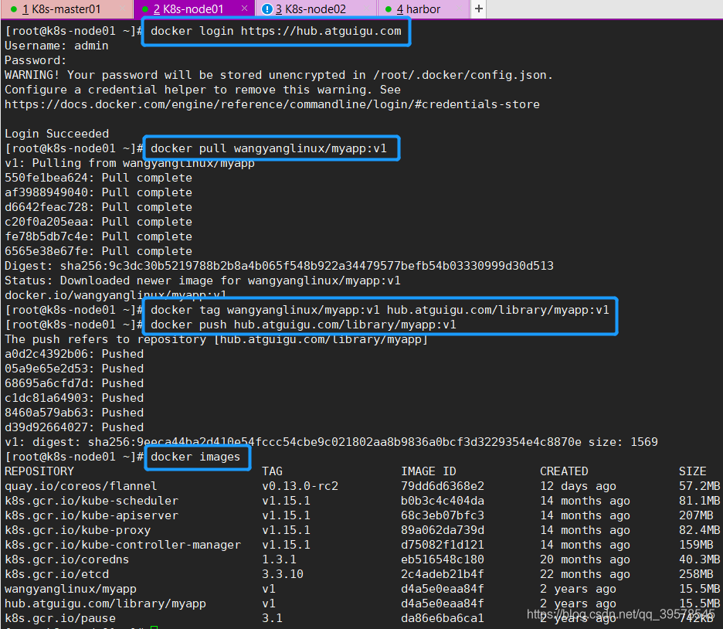Click the green status dot on K8s-master01 tab
The height and width of the screenshot is (629, 723).
(14, 9)
